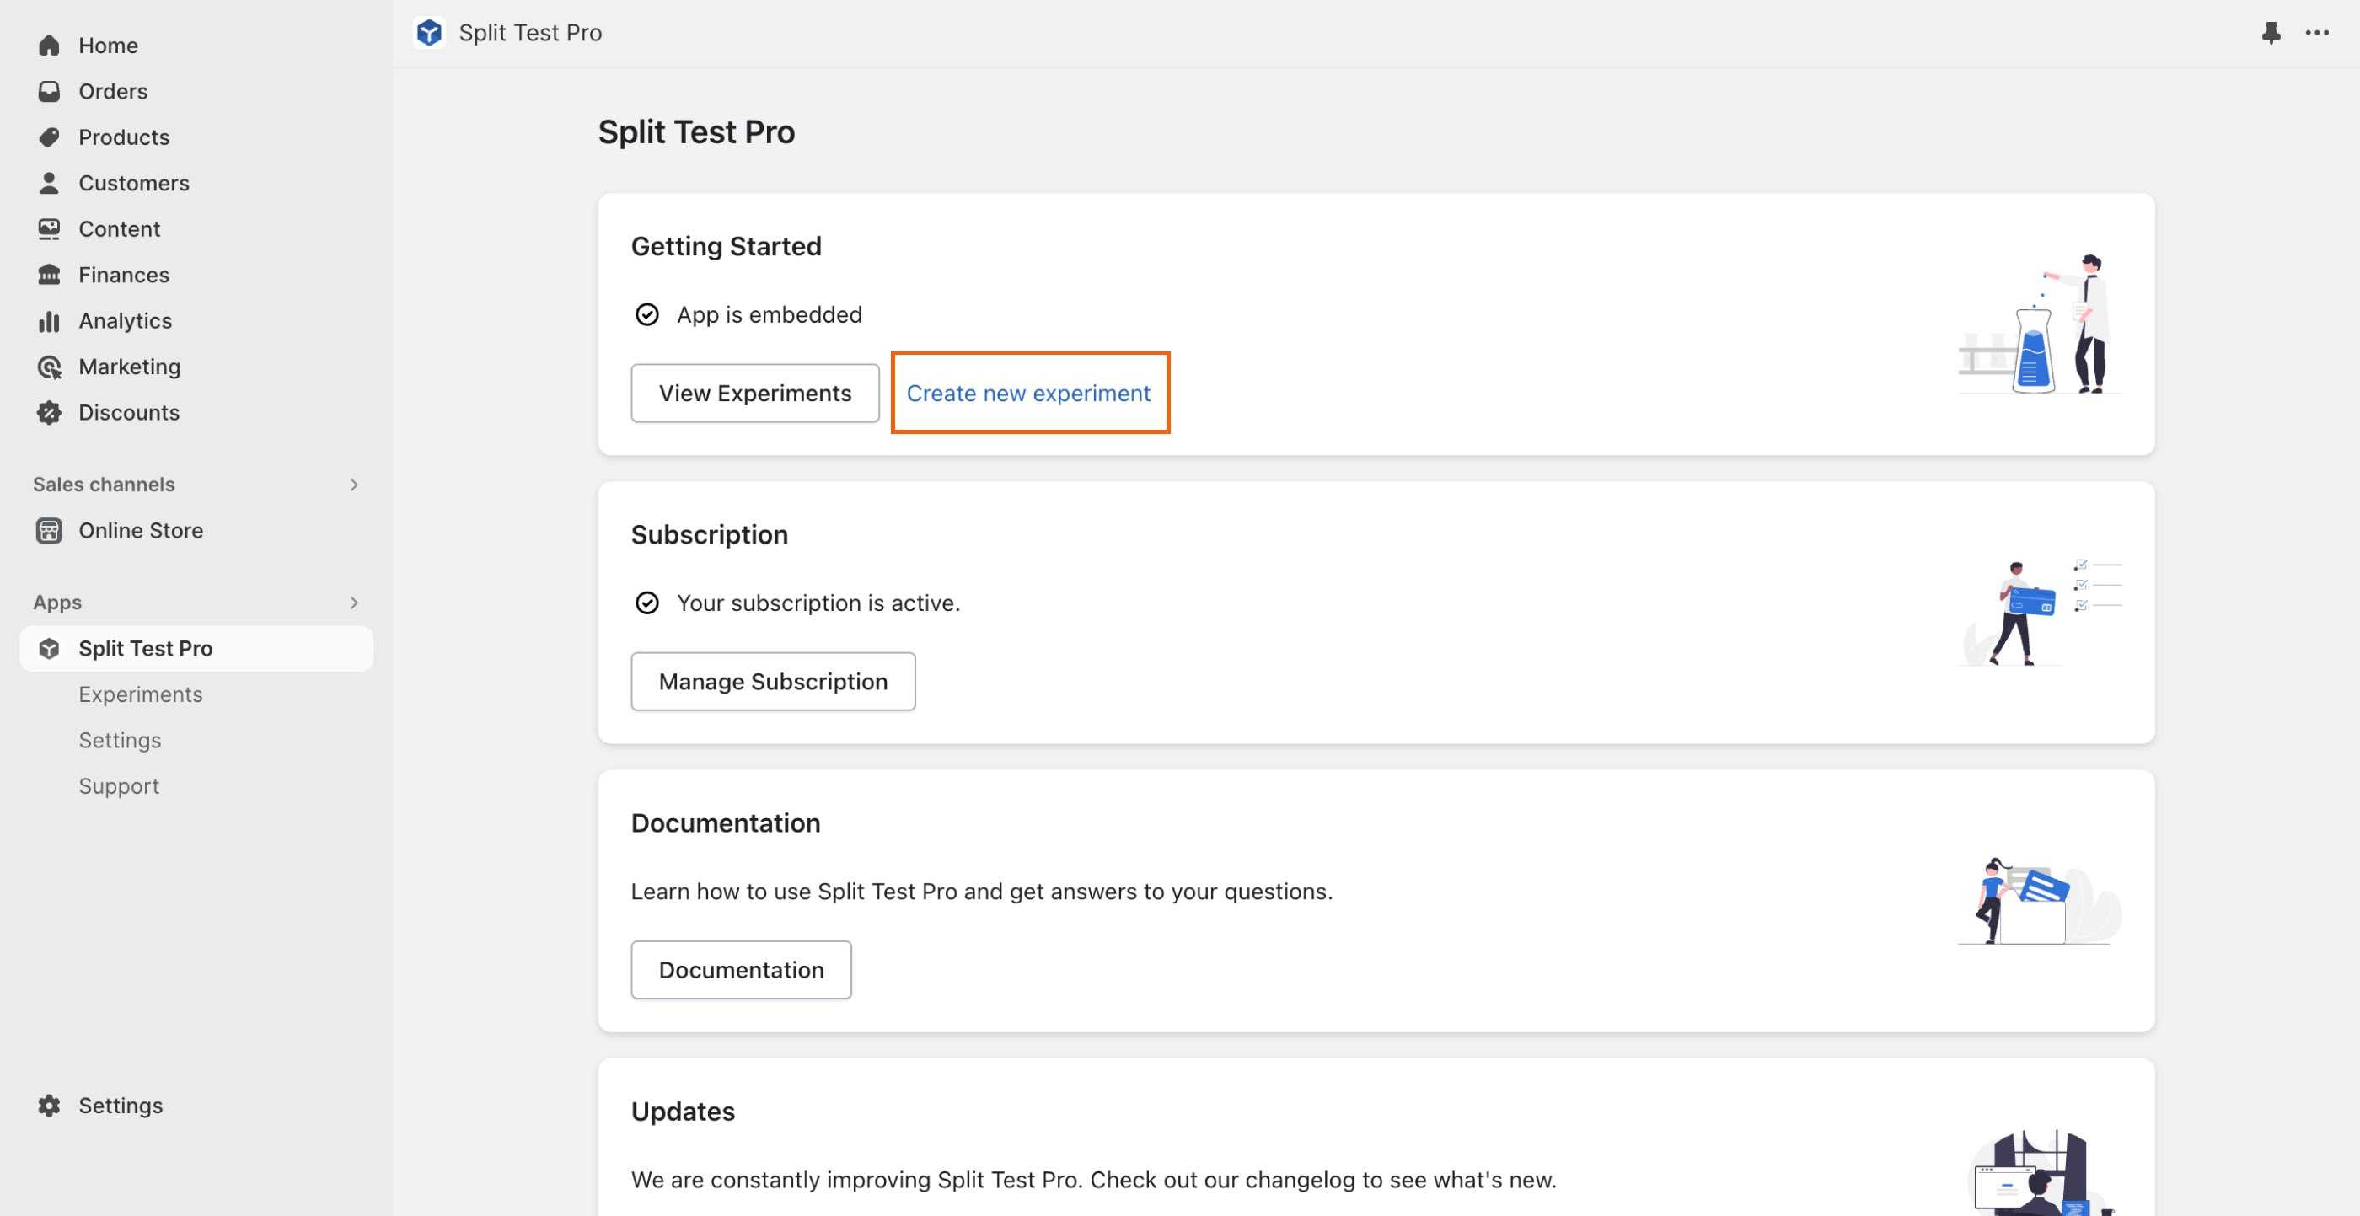The height and width of the screenshot is (1216, 2360).
Task: Open Experiments sub-item under Split Test Pro
Action: point(140,694)
